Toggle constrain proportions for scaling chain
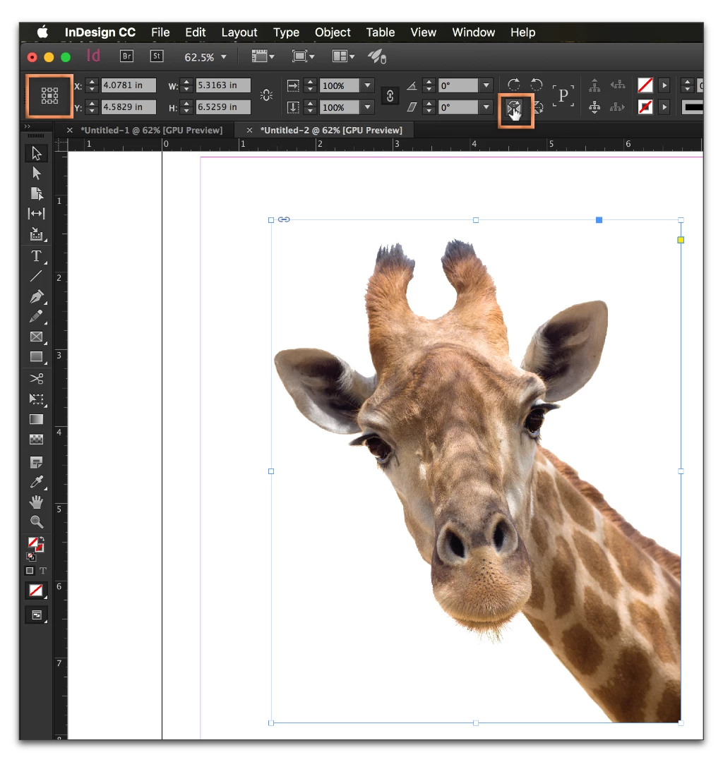The width and height of the screenshot is (723, 762). pyautogui.click(x=390, y=96)
